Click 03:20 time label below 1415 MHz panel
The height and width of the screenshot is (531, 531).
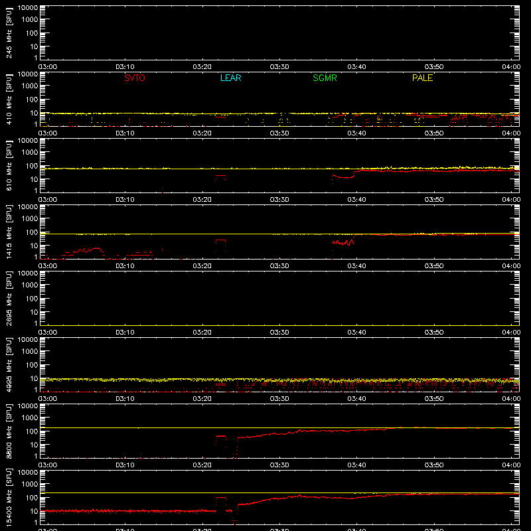click(x=202, y=266)
